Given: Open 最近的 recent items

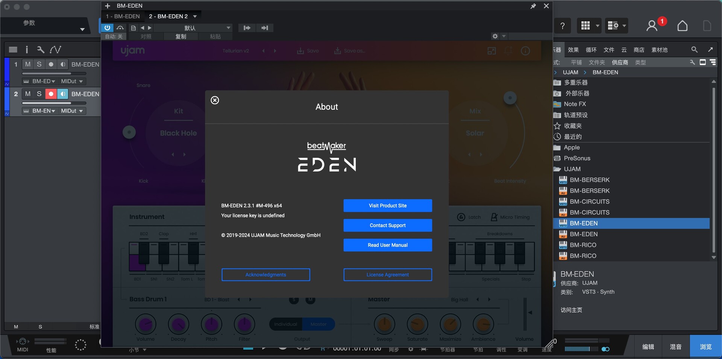Looking at the screenshot, I should click(573, 137).
